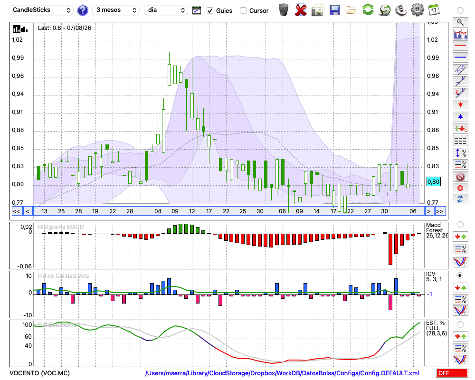Click the open folder icon
This screenshot has width=475, height=380.
coord(351,10)
